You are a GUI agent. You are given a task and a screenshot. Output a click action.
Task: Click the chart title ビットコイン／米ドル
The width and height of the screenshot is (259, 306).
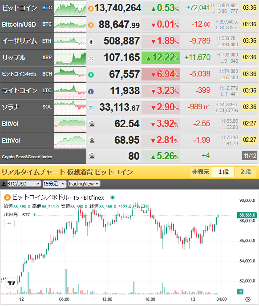(40, 197)
